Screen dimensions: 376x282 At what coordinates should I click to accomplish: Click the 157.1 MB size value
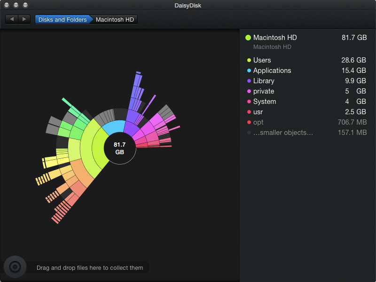point(352,133)
